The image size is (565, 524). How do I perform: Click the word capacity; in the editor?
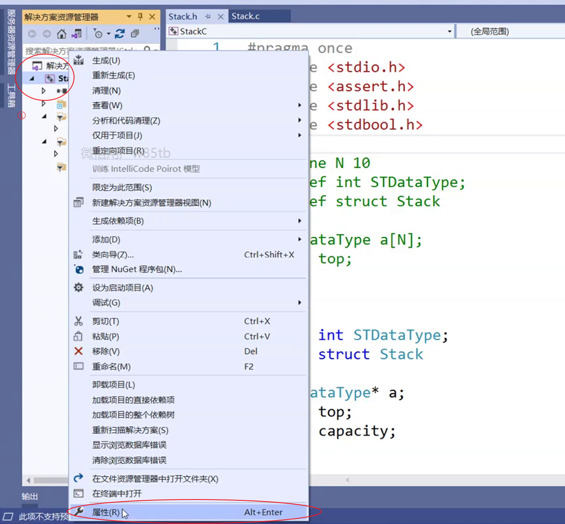coord(357,431)
